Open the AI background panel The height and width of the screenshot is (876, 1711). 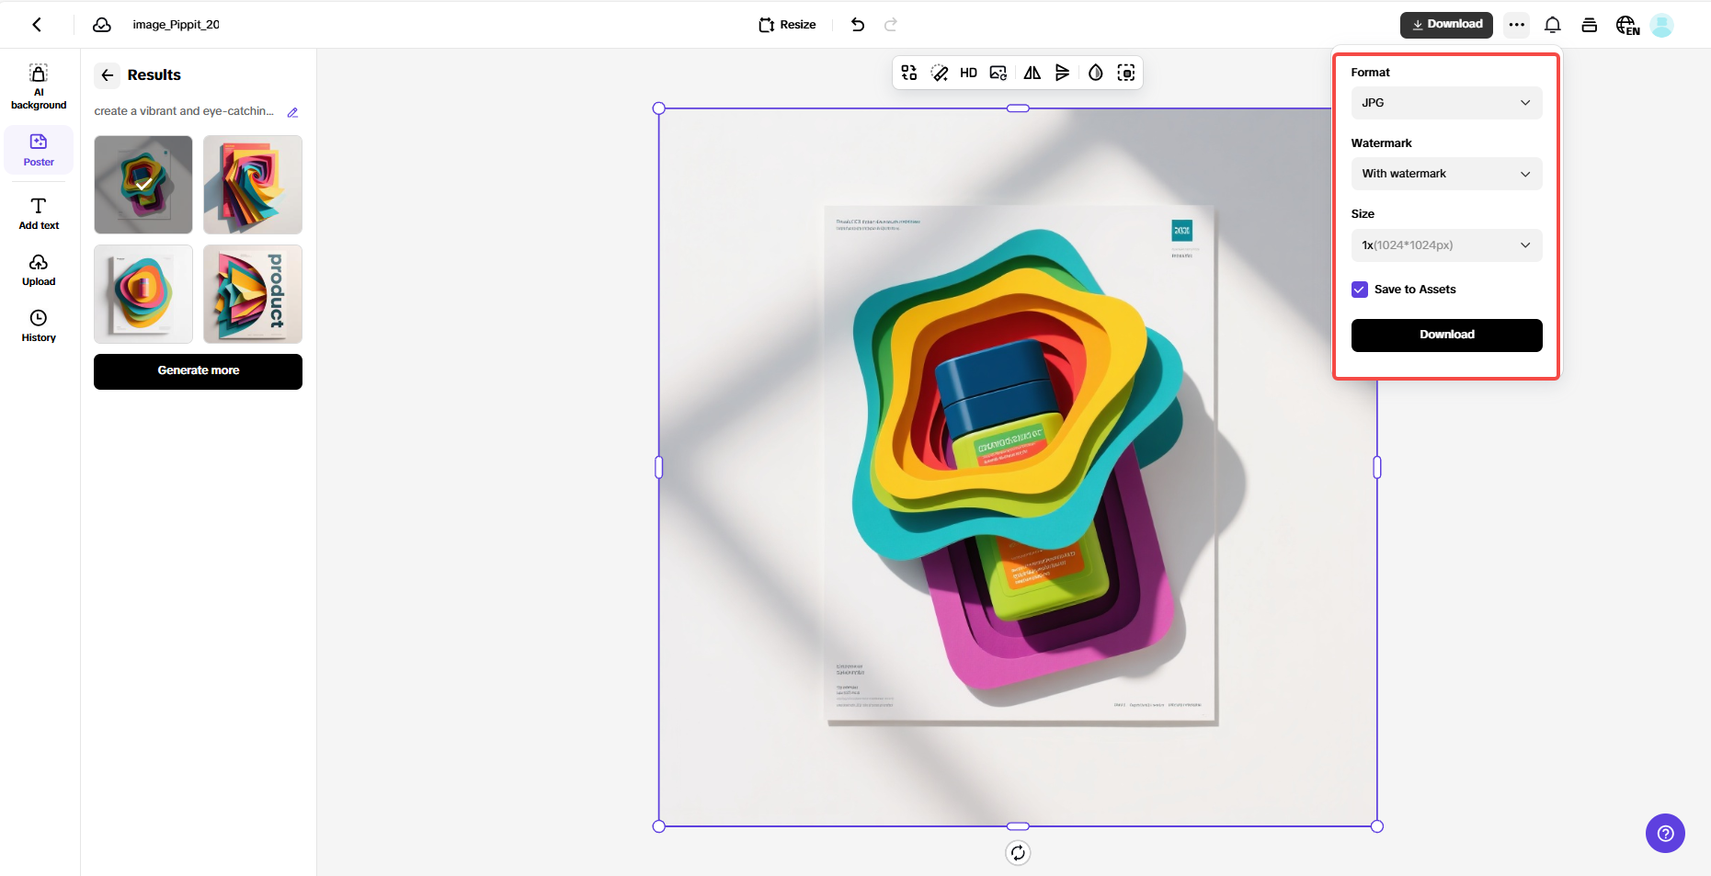click(39, 86)
